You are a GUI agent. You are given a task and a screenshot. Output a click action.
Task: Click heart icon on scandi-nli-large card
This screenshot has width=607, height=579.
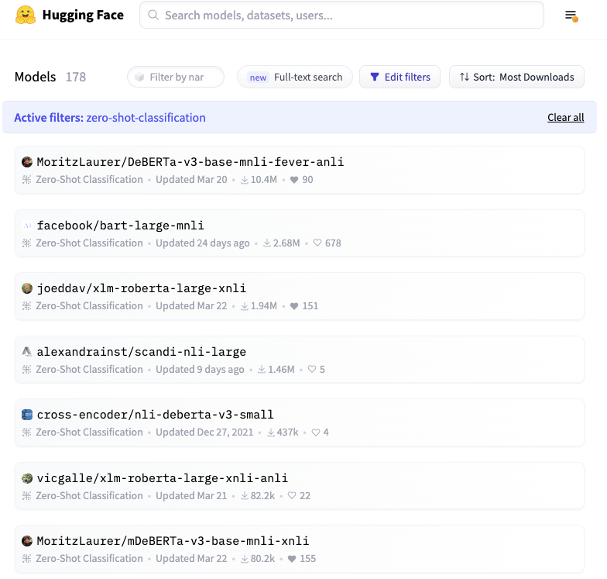(311, 369)
